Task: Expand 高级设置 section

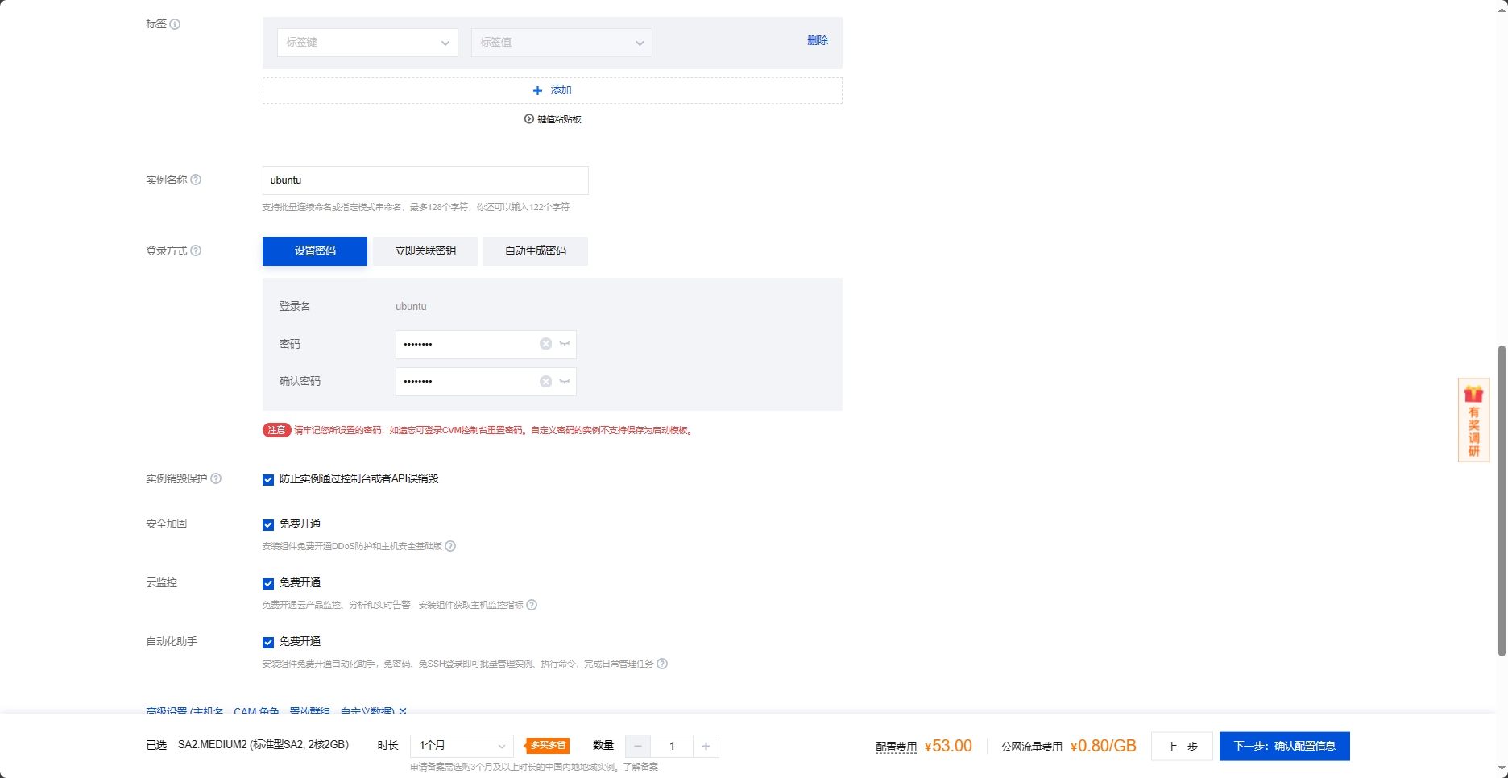Action: (276, 712)
